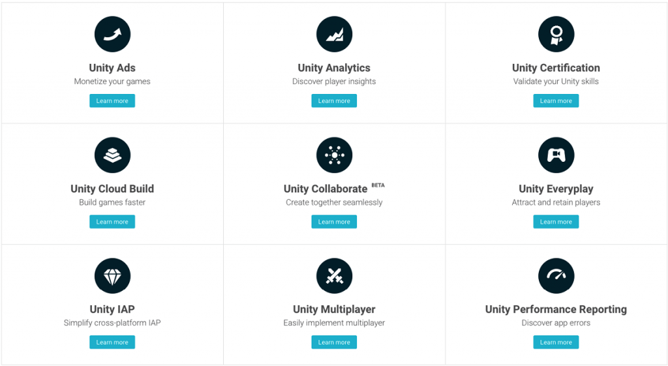Click the Unity Analytics chart icon
Screen dimensions: 668x366
click(335, 34)
